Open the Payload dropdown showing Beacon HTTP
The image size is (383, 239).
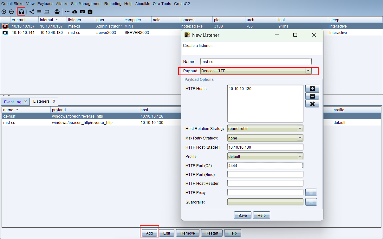pyautogui.click(x=256, y=71)
